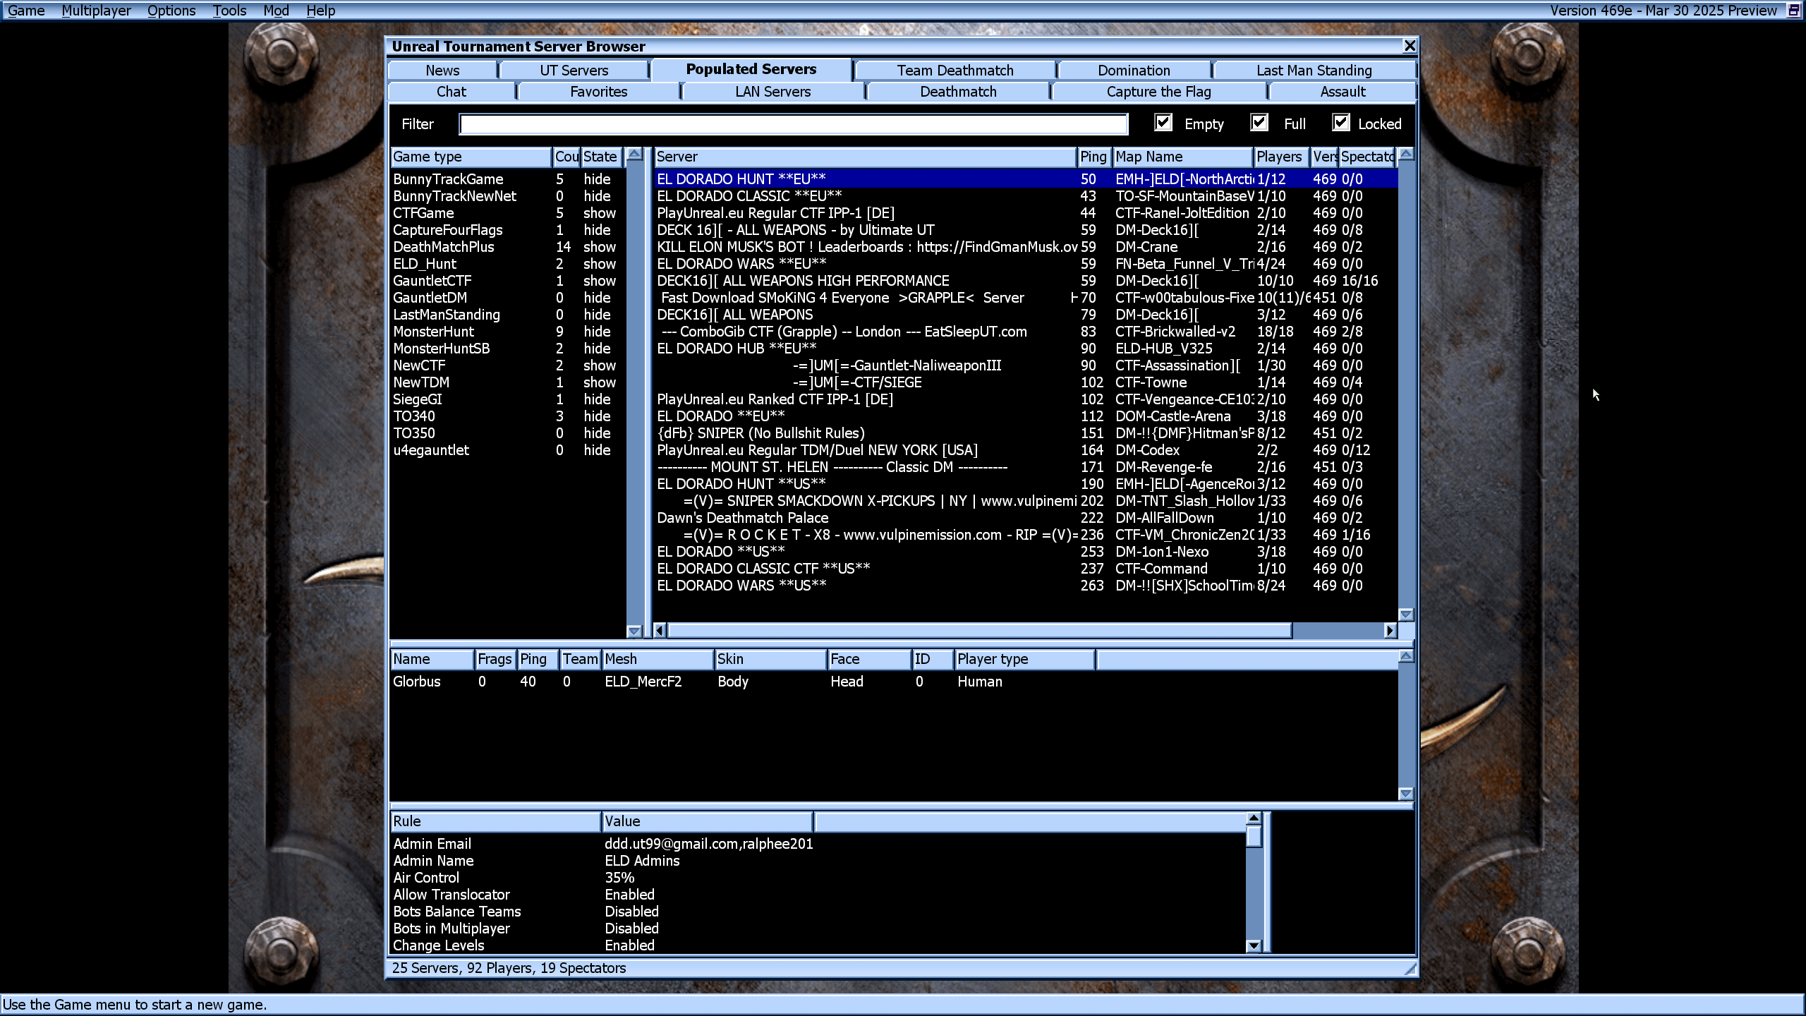Image resolution: width=1806 pixels, height=1016 pixels.
Task: Sort servers by Players column header
Action: [1281, 157]
